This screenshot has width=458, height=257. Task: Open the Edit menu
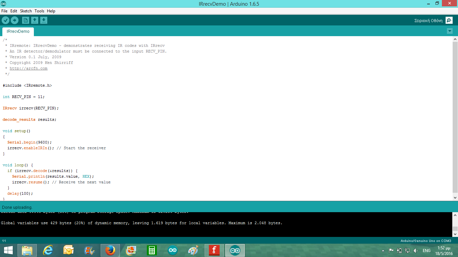(x=14, y=11)
